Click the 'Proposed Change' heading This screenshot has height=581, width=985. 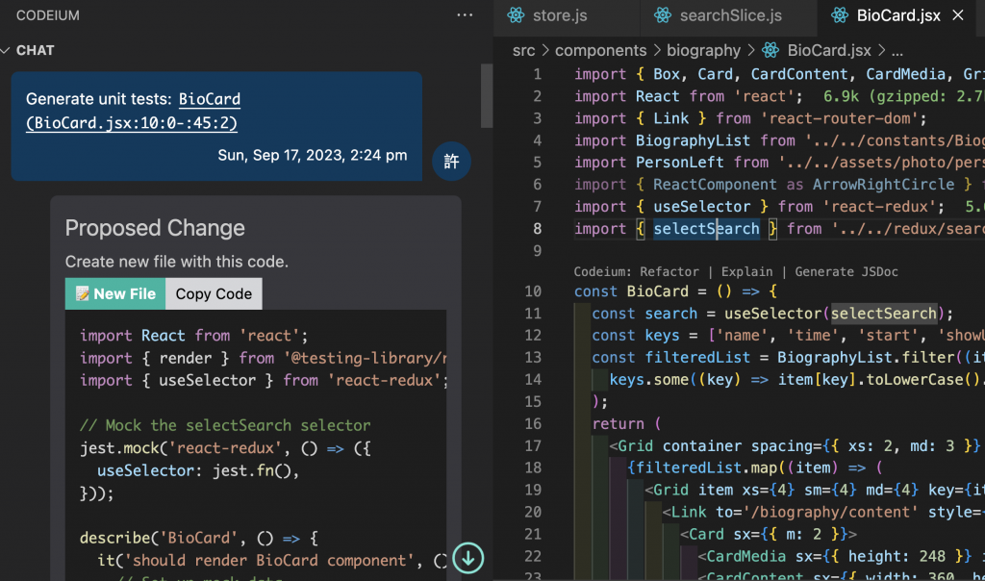click(155, 228)
